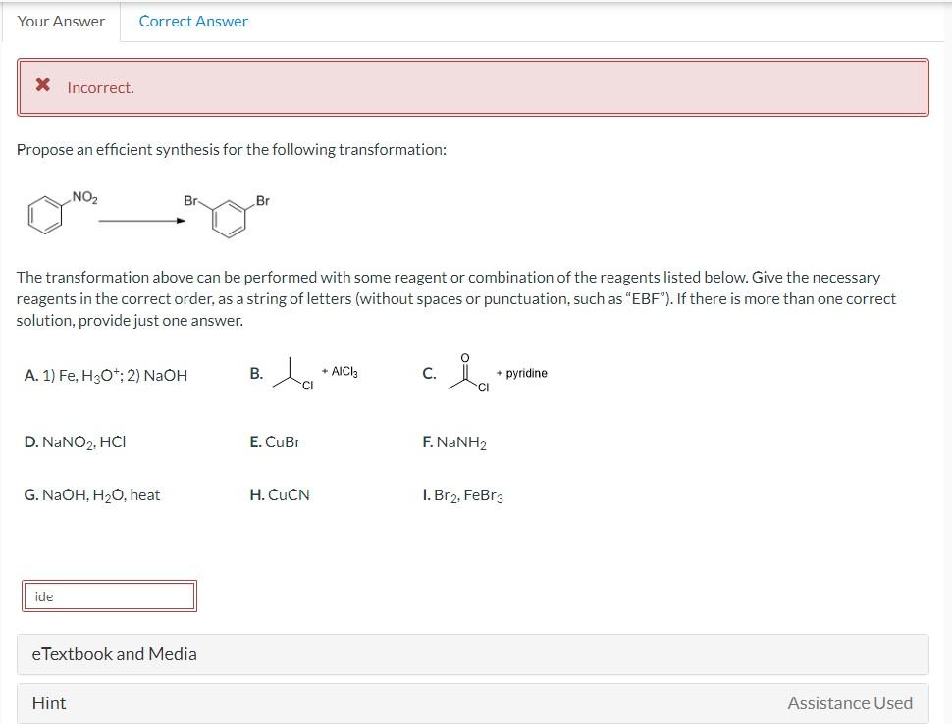
Task: Click the Hint button
Action: [x=47, y=702]
